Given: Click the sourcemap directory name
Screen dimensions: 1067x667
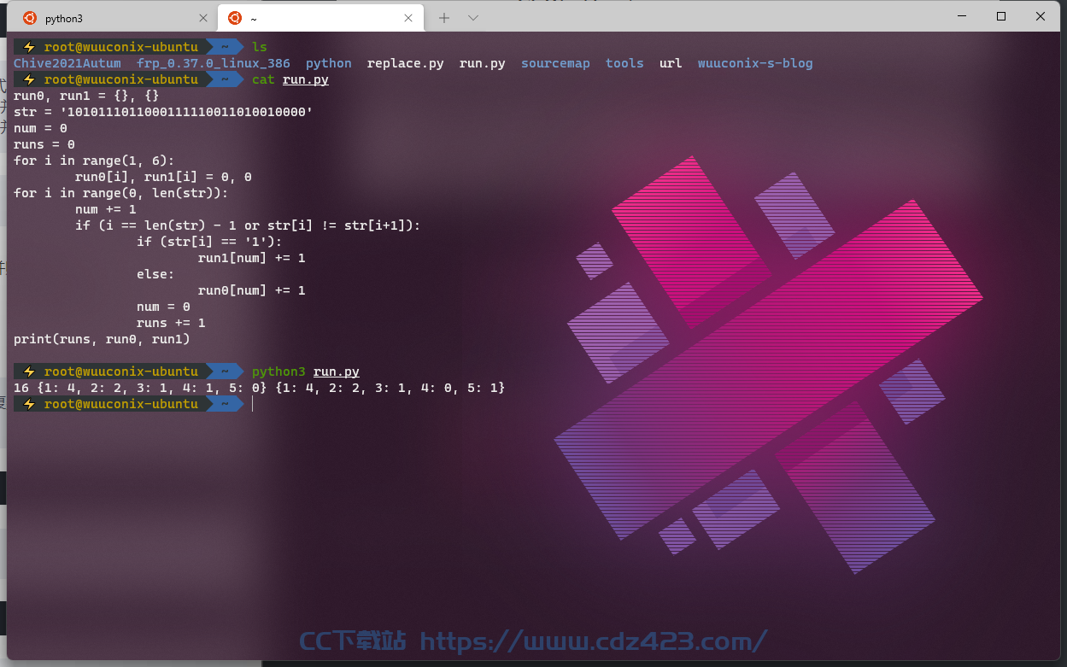Looking at the screenshot, I should click(x=555, y=63).
